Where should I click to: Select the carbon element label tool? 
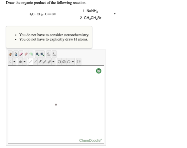click(10, 62)
